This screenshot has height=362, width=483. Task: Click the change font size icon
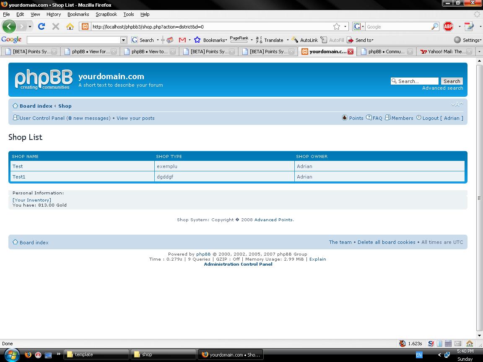coord(457,105)
